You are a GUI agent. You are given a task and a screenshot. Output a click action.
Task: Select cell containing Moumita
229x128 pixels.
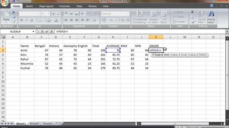coord(27,64)
